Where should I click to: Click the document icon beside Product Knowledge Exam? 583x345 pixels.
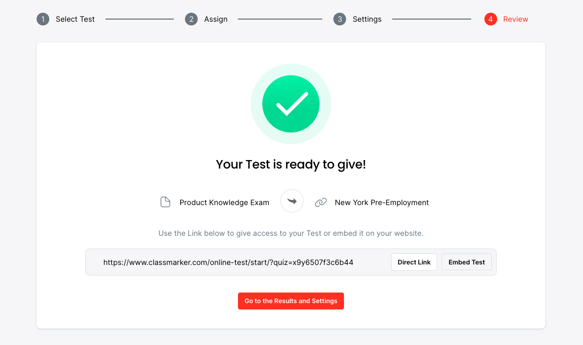pyautogui.click(x=165, y=202)
